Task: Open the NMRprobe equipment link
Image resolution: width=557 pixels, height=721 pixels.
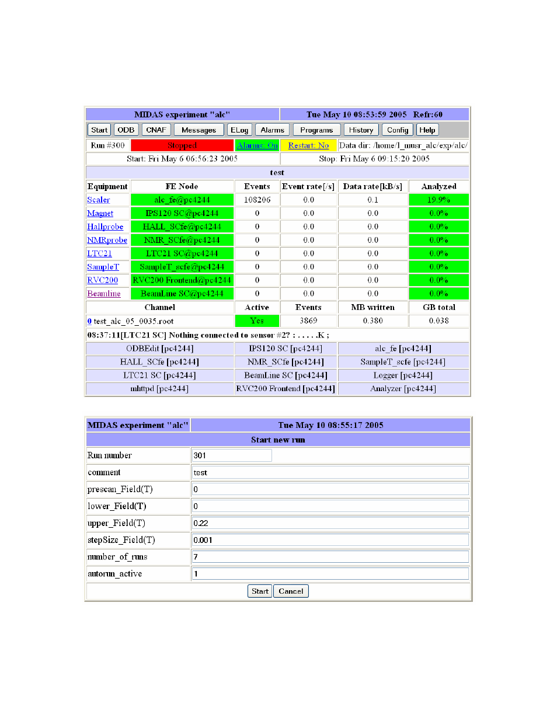Action: click(x=107, y=240)
